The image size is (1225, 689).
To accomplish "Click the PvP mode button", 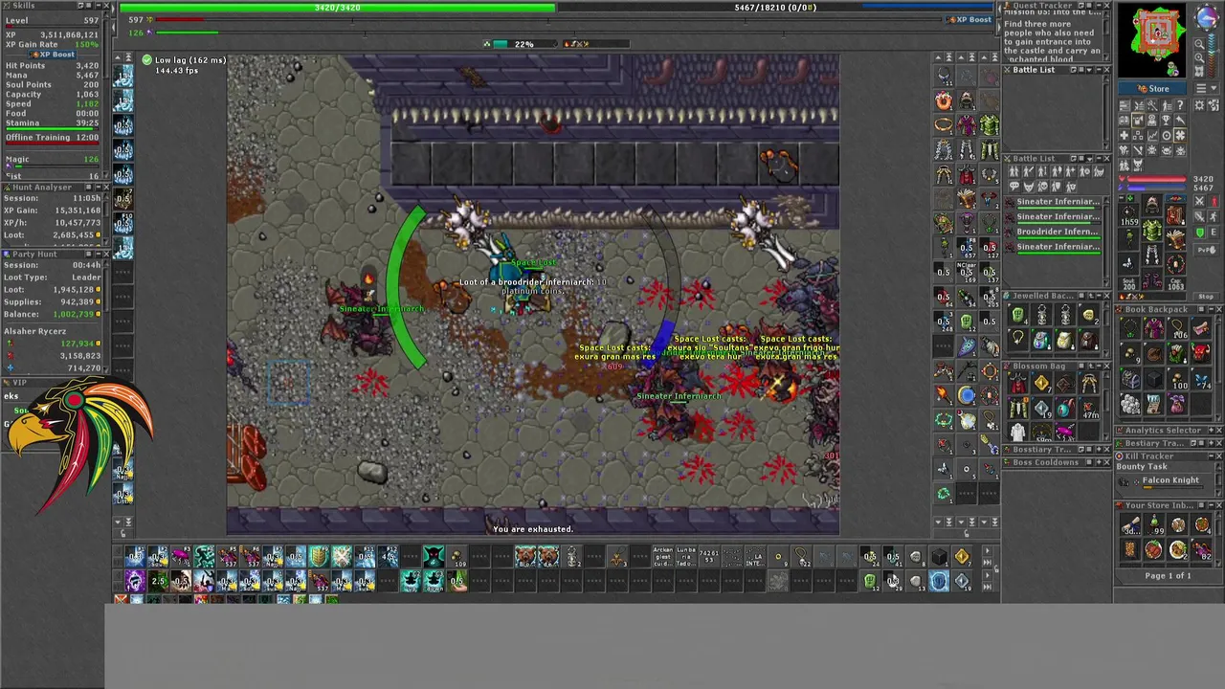I will pyautogui.click(x=1207, y=250).
